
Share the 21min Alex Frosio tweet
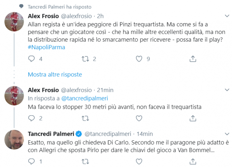click(x=193, y=118)
